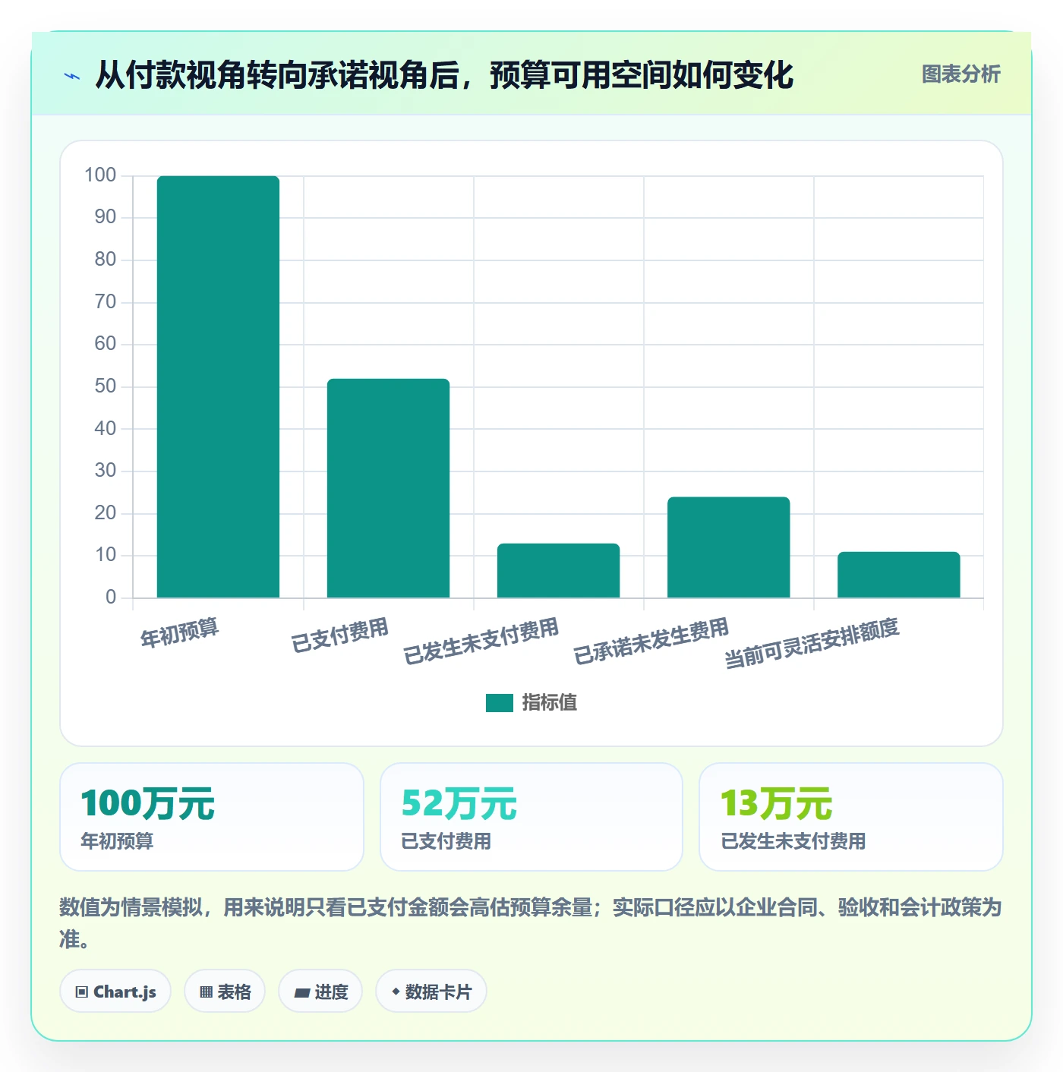Open the 13万元 已发生未支付费用 data card

851,817
